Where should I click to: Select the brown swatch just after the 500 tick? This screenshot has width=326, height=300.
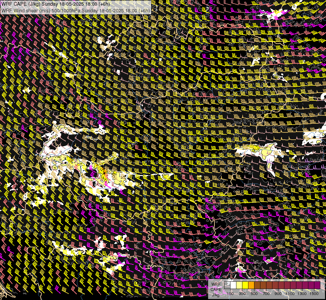pos(257,285)
